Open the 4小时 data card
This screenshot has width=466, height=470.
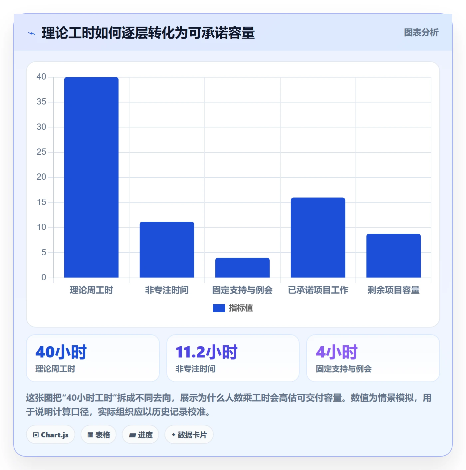(x=373, y=358)
